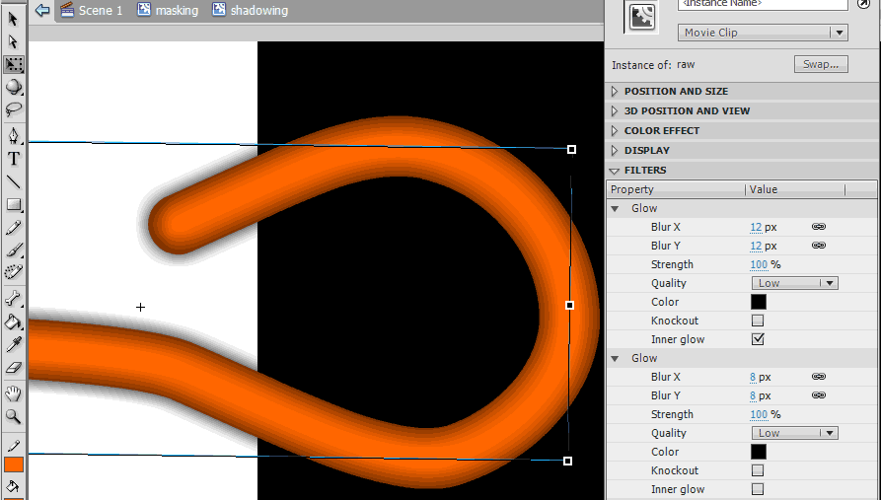Open the second Glow Quality dropdown
The height and width of the screenshot is (500, 881).
pos(794,433)
